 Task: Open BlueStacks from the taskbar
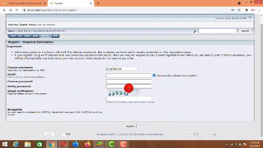tap(99, 144)
